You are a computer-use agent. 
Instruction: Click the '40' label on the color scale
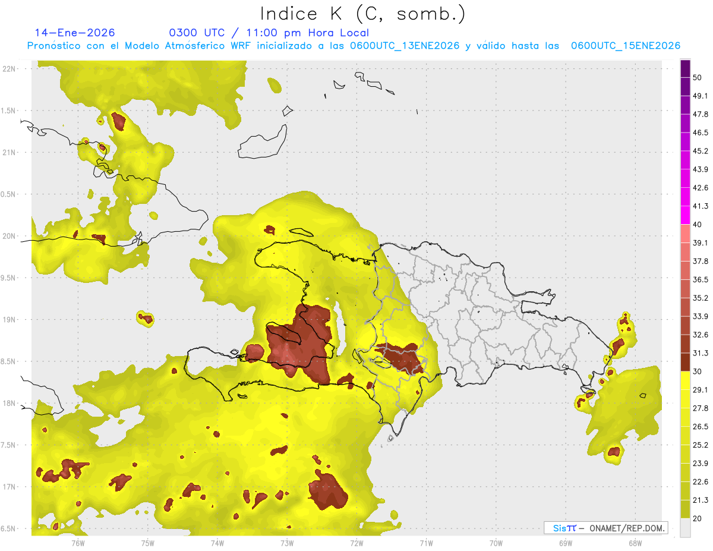click(x=698, y=225)
